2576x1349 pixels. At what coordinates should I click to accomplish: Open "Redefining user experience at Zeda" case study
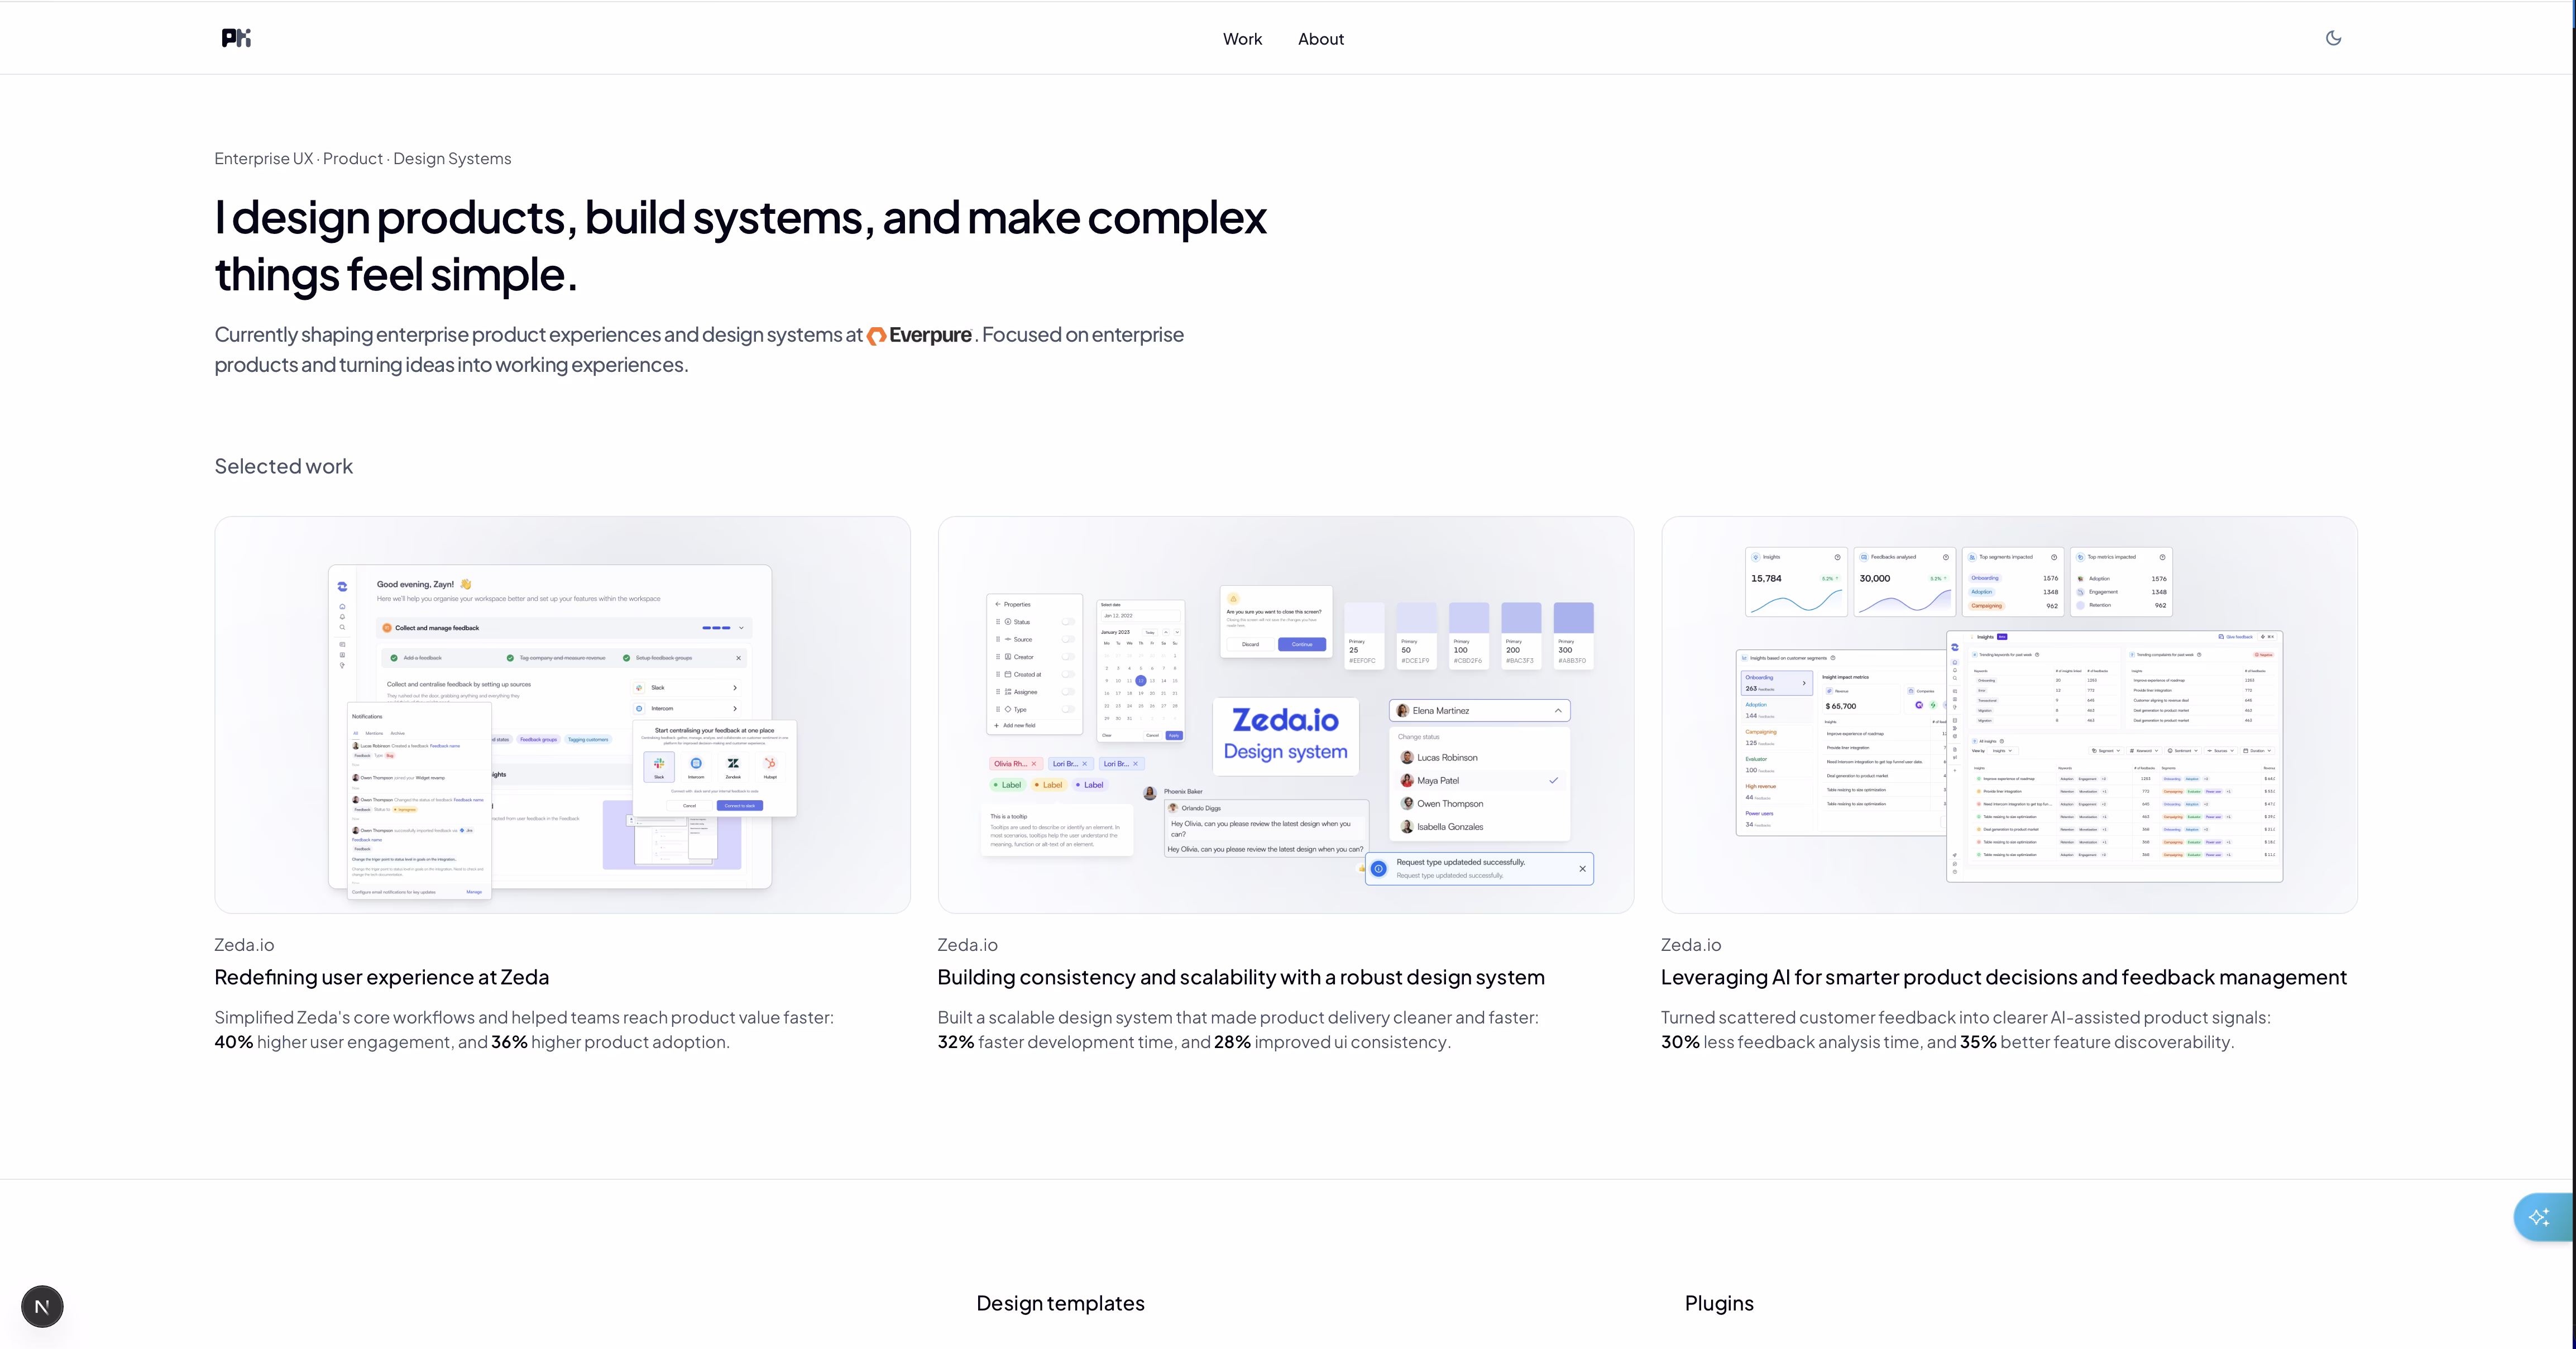coord(381,977)
